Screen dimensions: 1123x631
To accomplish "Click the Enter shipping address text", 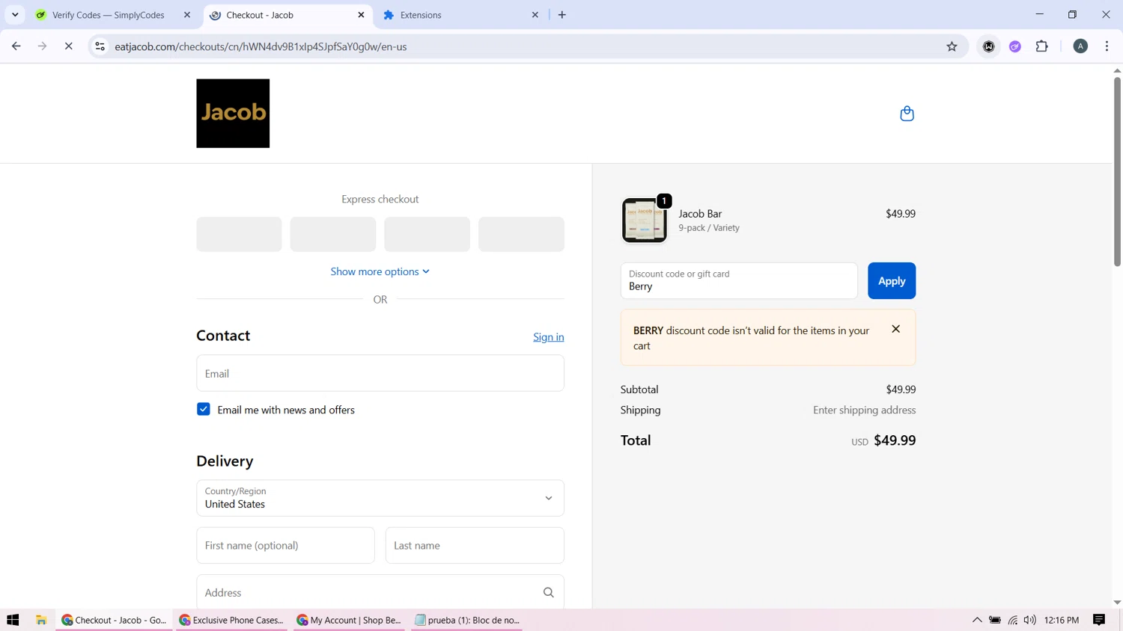I will [864, 410].
